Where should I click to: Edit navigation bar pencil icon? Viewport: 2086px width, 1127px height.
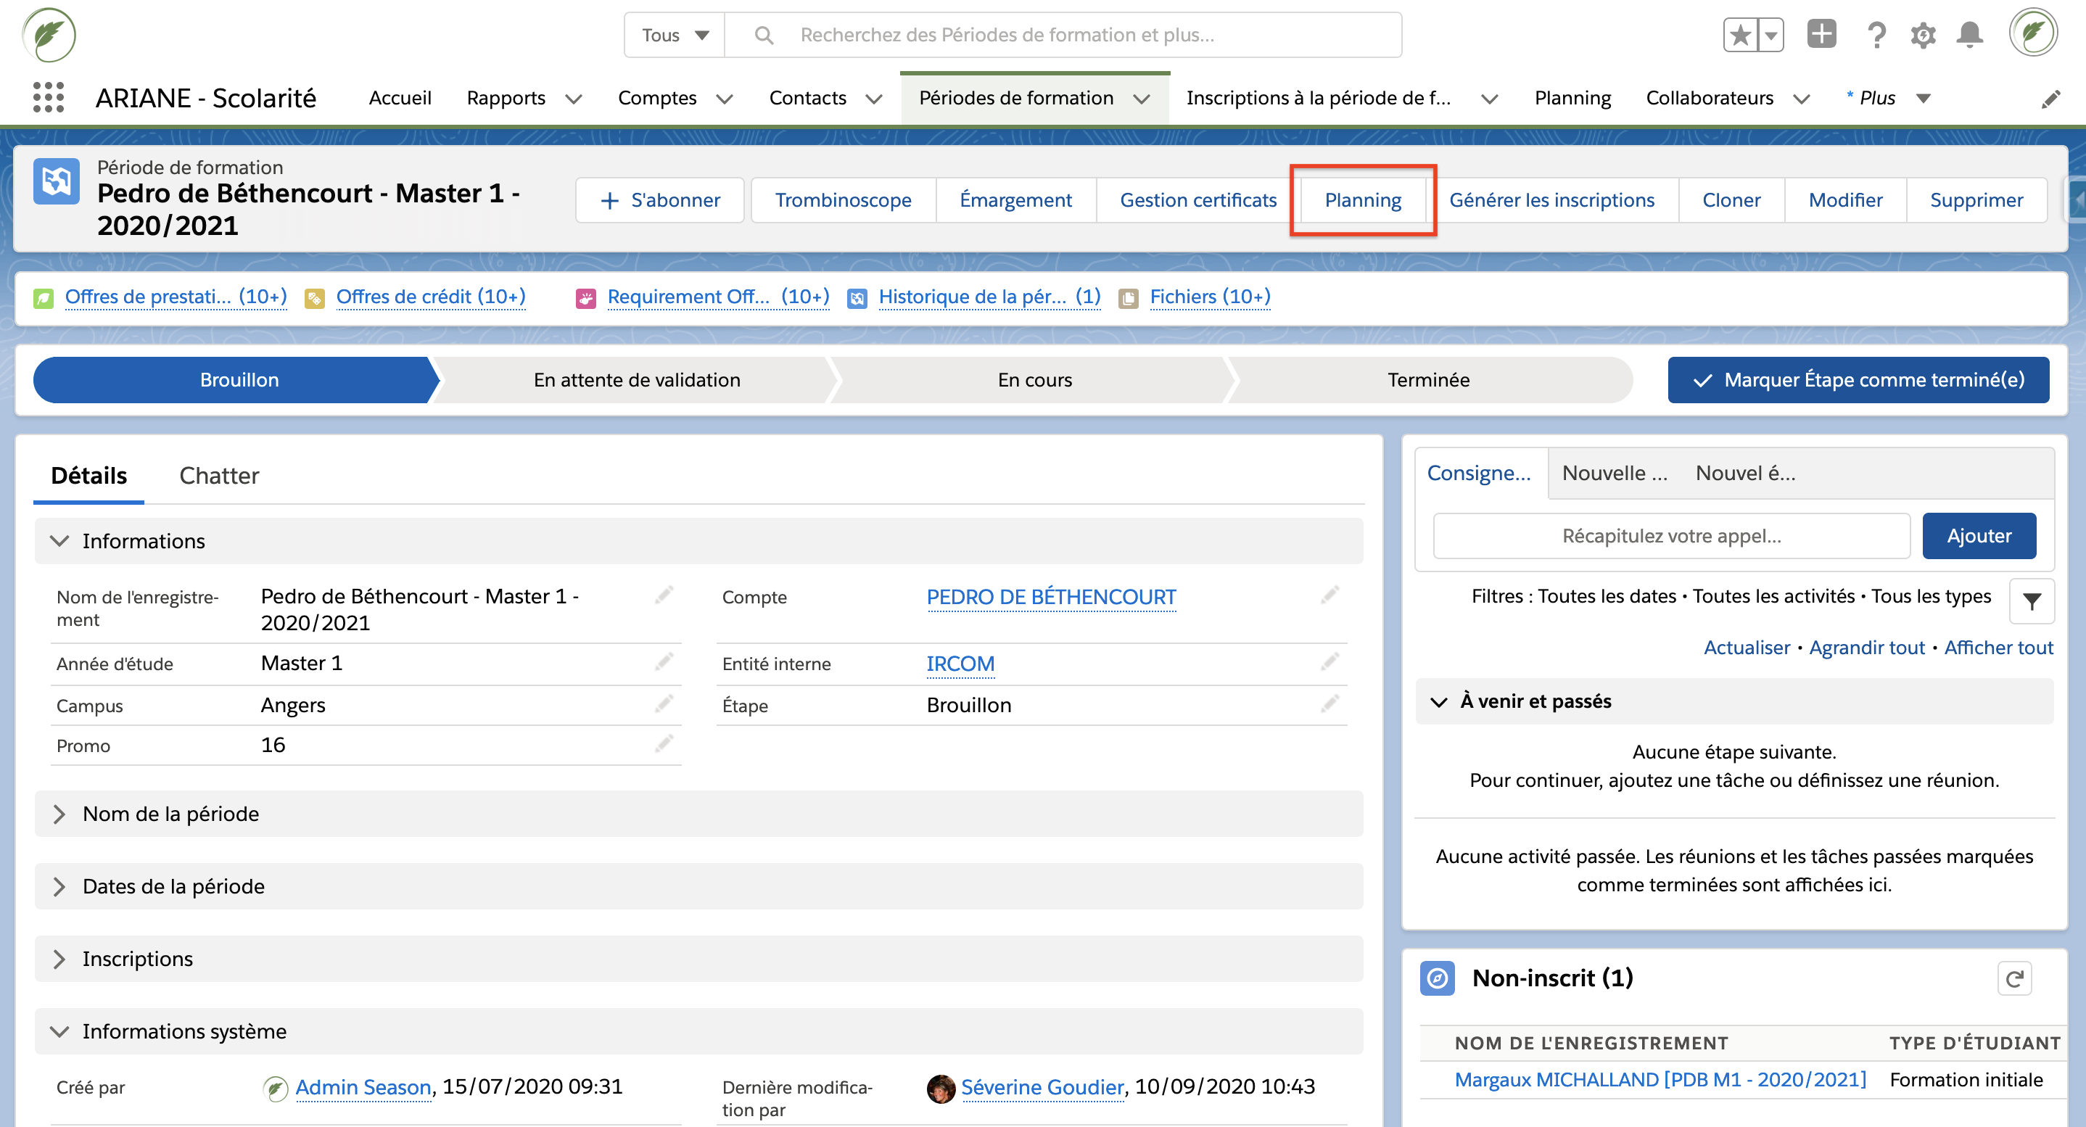point(2050,99)
